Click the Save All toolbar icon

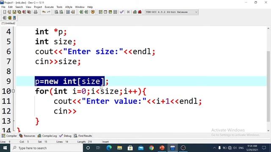[x=19, y=12]
